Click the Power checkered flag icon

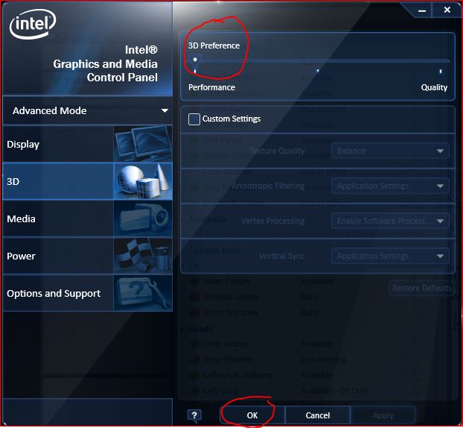143,256
